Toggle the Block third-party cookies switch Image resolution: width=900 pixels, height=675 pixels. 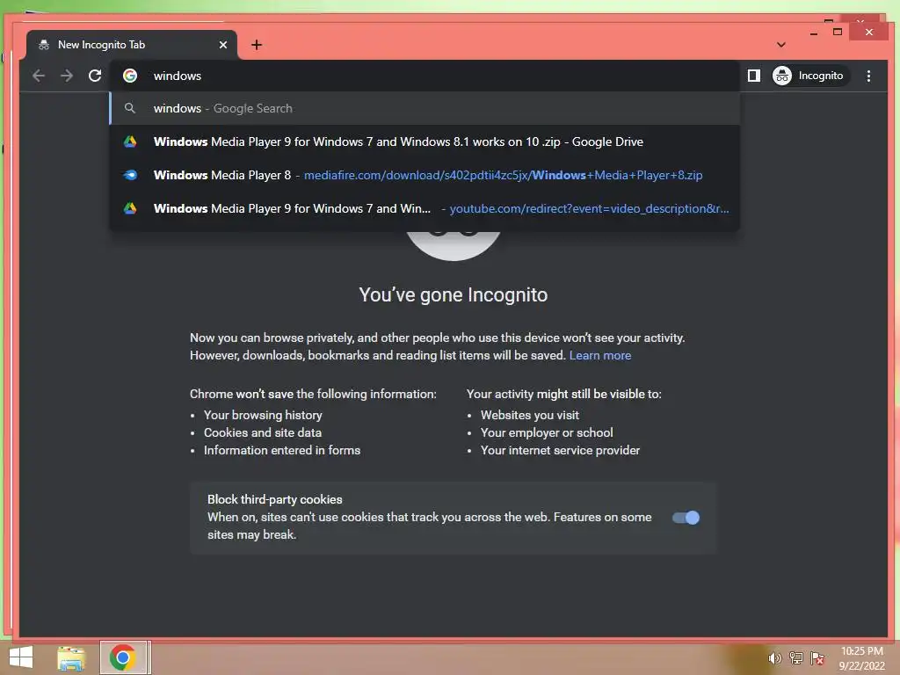[686, 518]
